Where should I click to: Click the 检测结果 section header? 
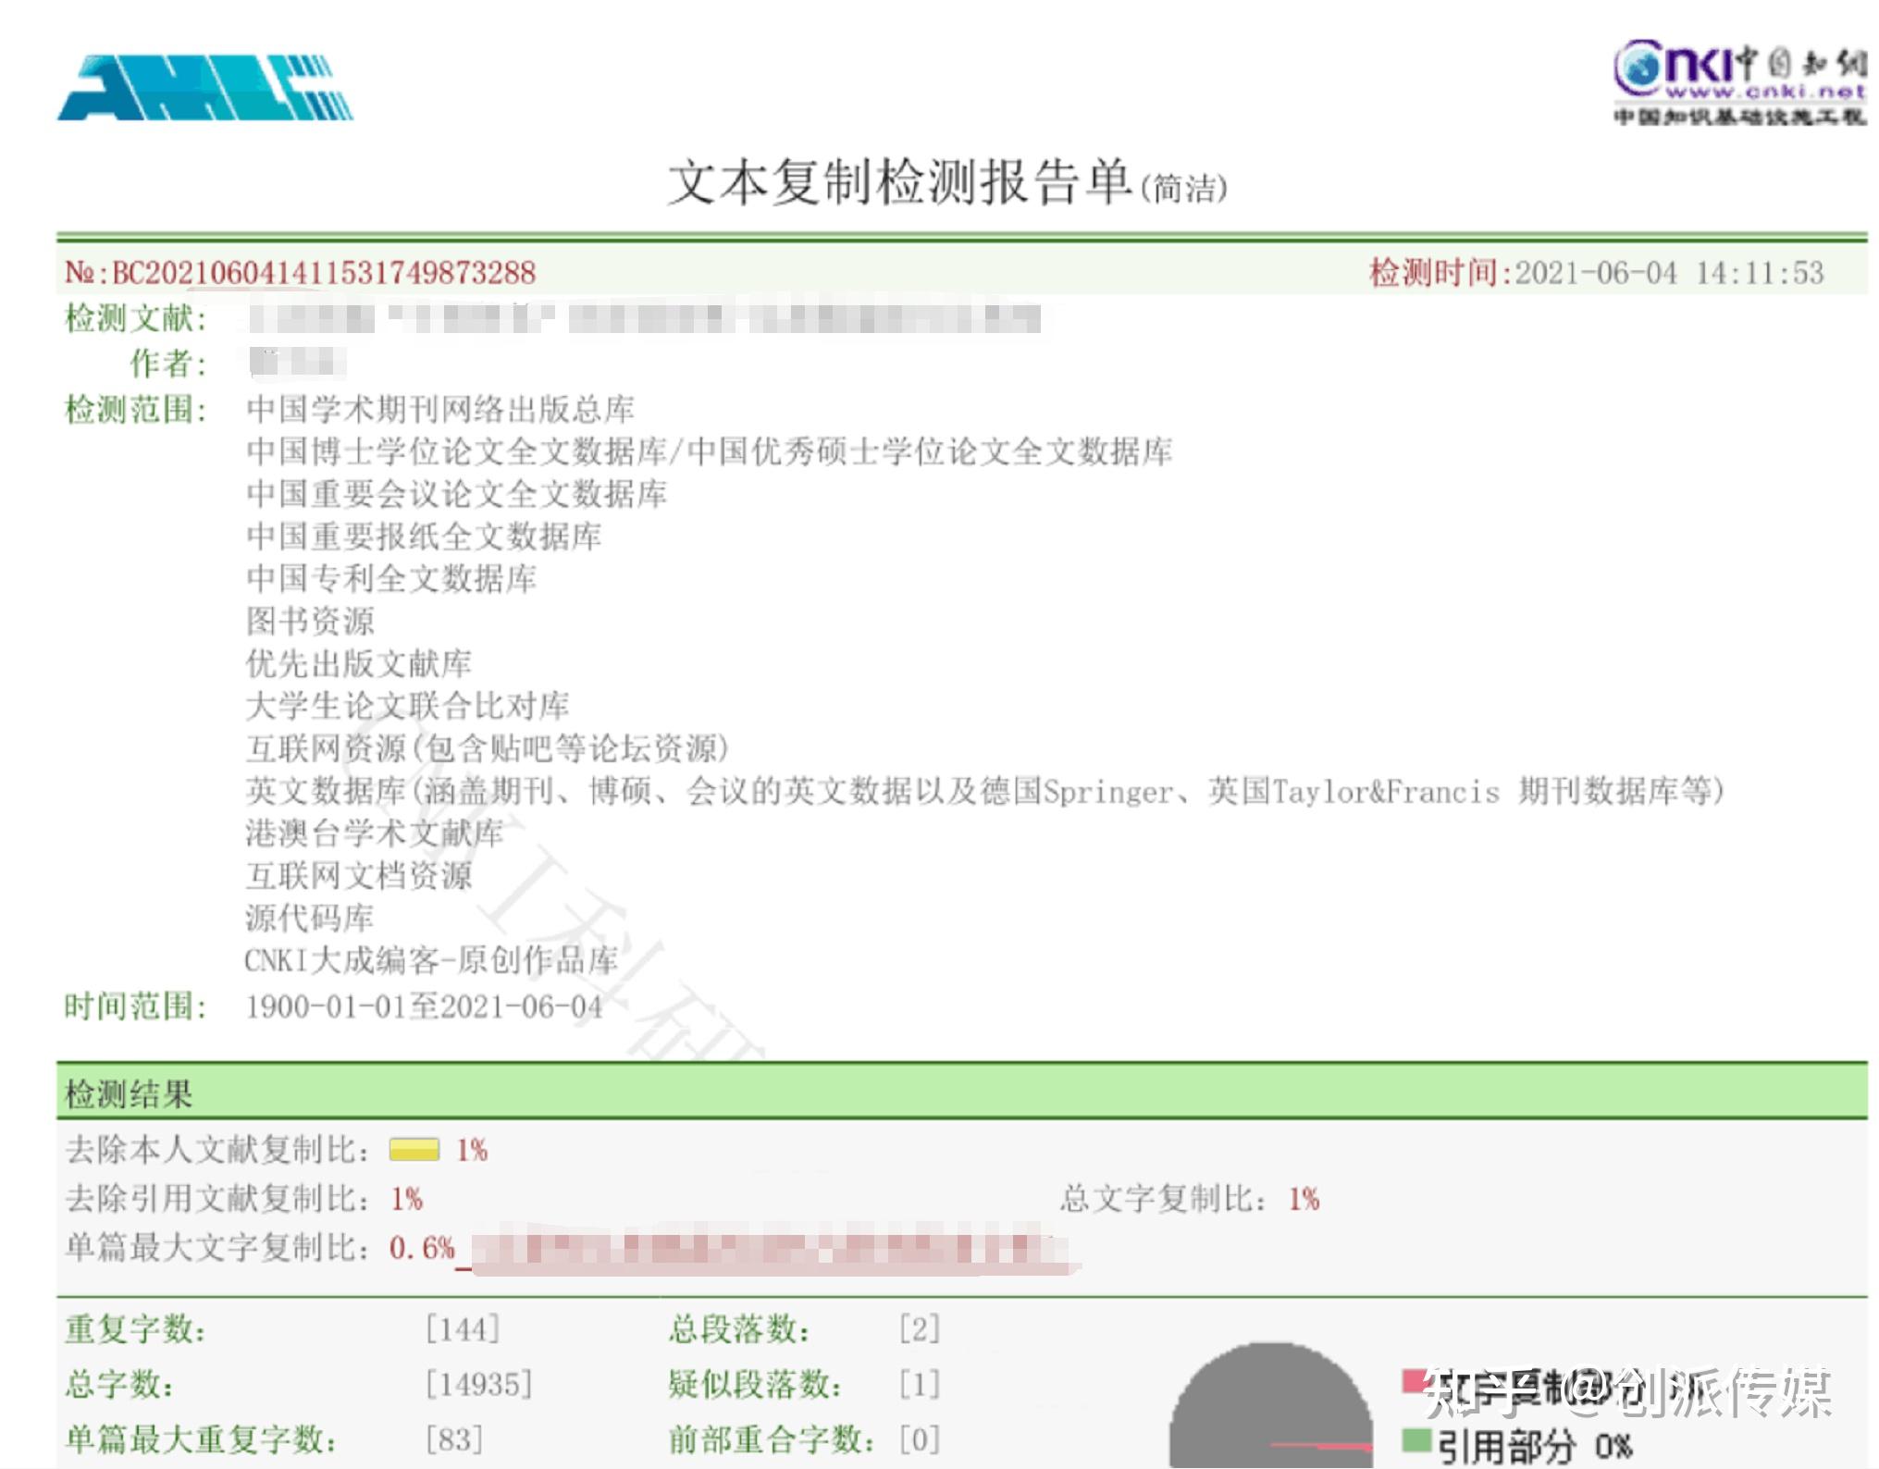(x=962, y=1093)
